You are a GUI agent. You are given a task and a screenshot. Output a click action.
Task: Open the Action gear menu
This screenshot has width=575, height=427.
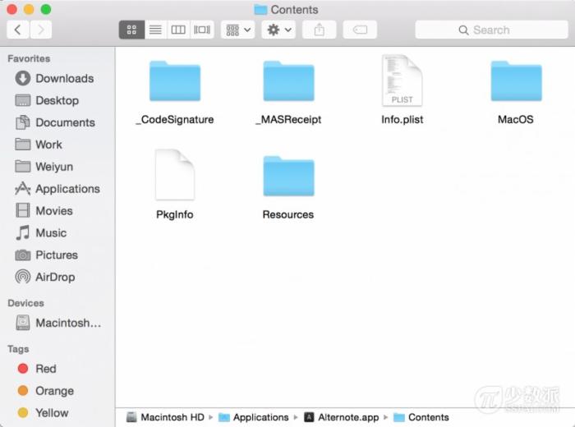[x=278, y=30]
